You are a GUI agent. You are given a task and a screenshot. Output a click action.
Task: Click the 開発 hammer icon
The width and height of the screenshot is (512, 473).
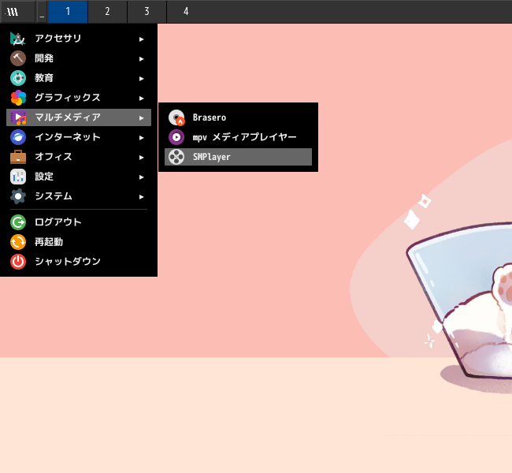coord(18,58)
